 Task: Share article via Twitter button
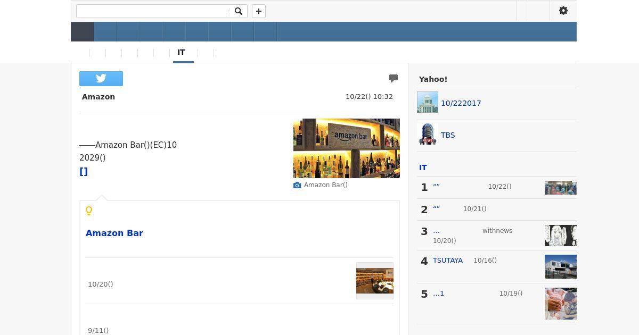point(101,79)
